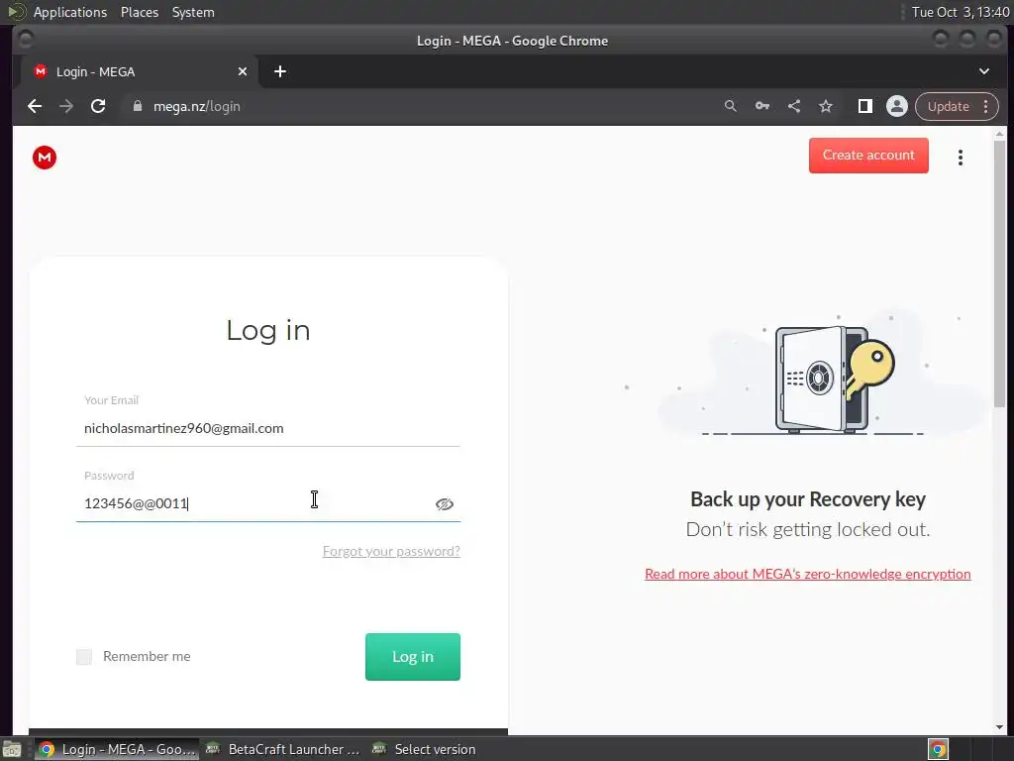The width and height of the screenshot is (1014, 761).
Task: Open the zero-knowledge encryption link
Action: [x=808, y=574]
